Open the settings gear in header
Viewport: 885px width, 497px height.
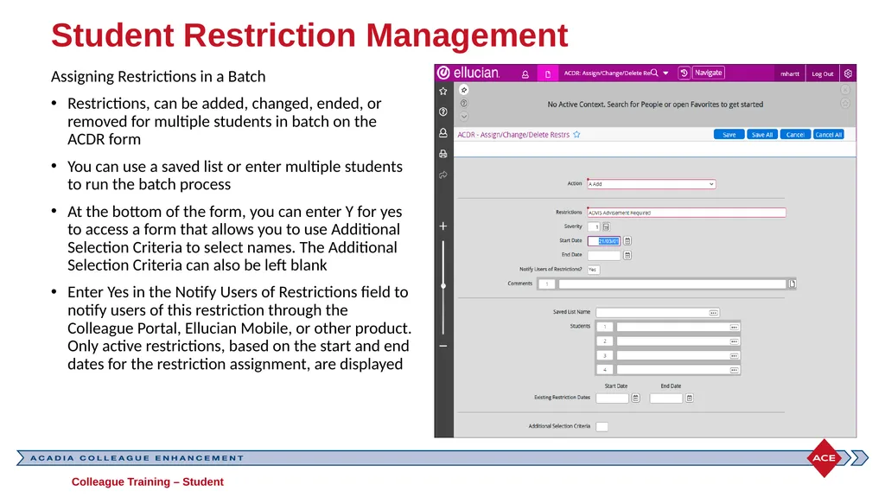click(848, 73)
